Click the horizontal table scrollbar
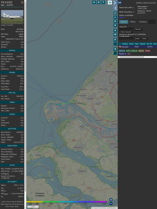The height and width of the screenshot is (209, 157). pos(132,57)
